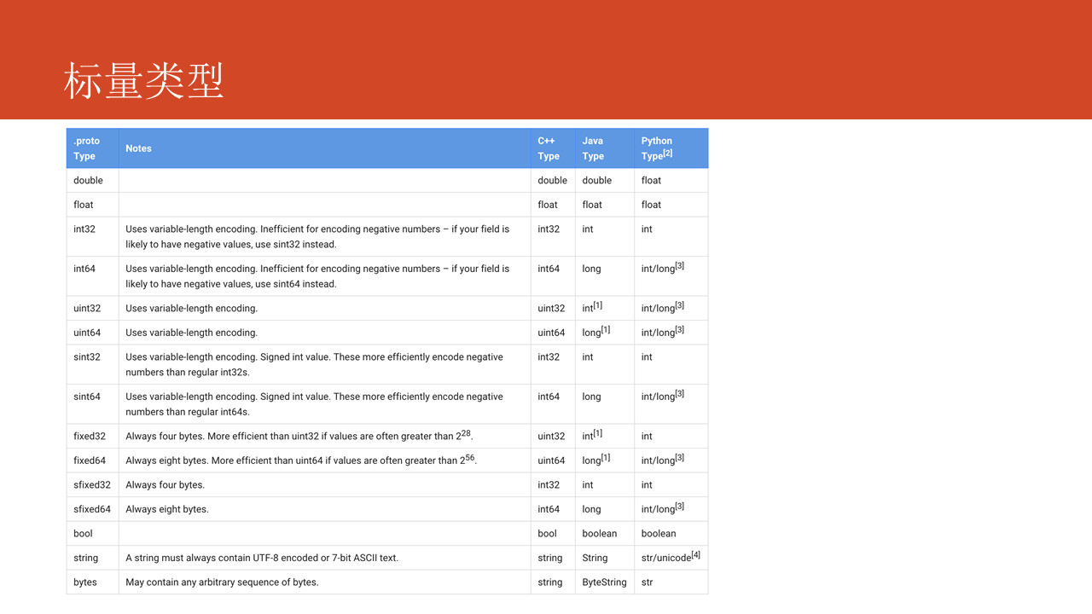Click the 'str/unicode[4]' cell

671,557
